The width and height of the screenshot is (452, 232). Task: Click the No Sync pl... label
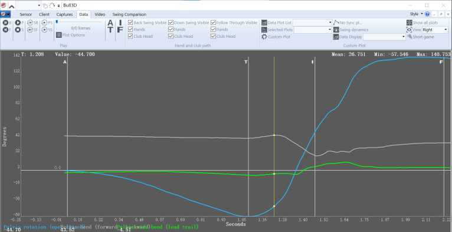pos(351,22)
